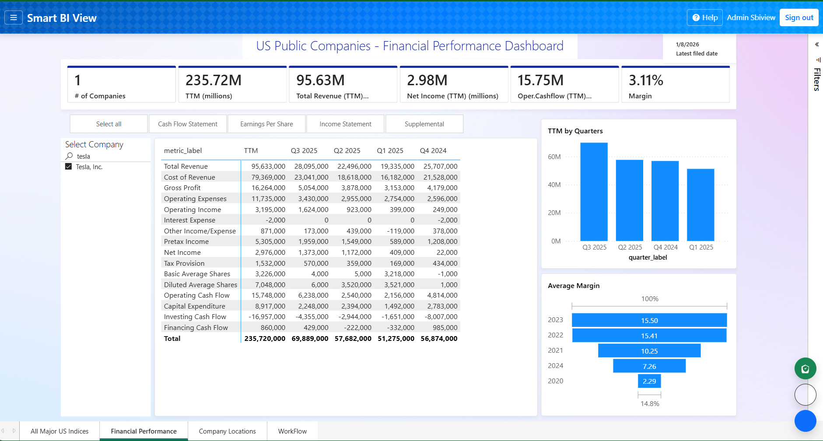Click the solid blue circle floating button
823x441 pixels.
click(x=805, y=421)
